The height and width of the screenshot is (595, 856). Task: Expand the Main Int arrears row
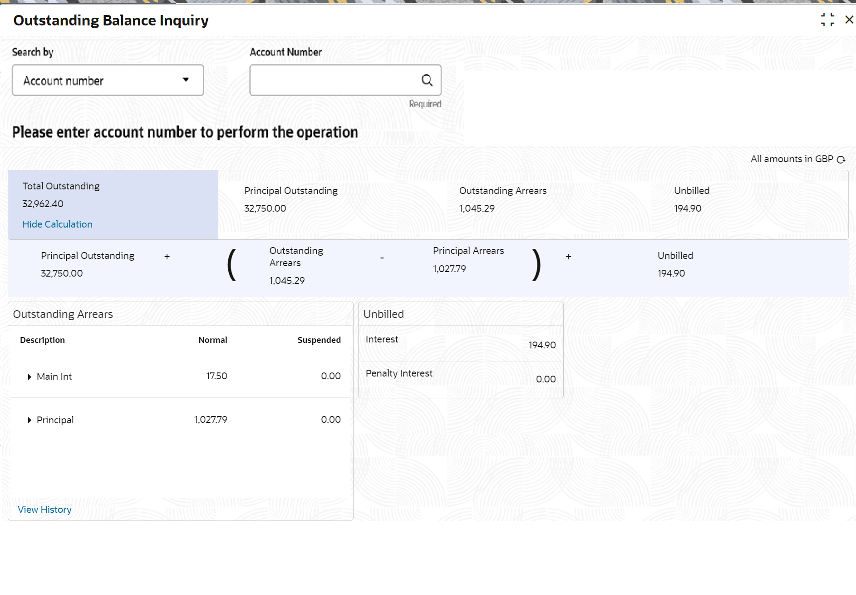(30, 377)
